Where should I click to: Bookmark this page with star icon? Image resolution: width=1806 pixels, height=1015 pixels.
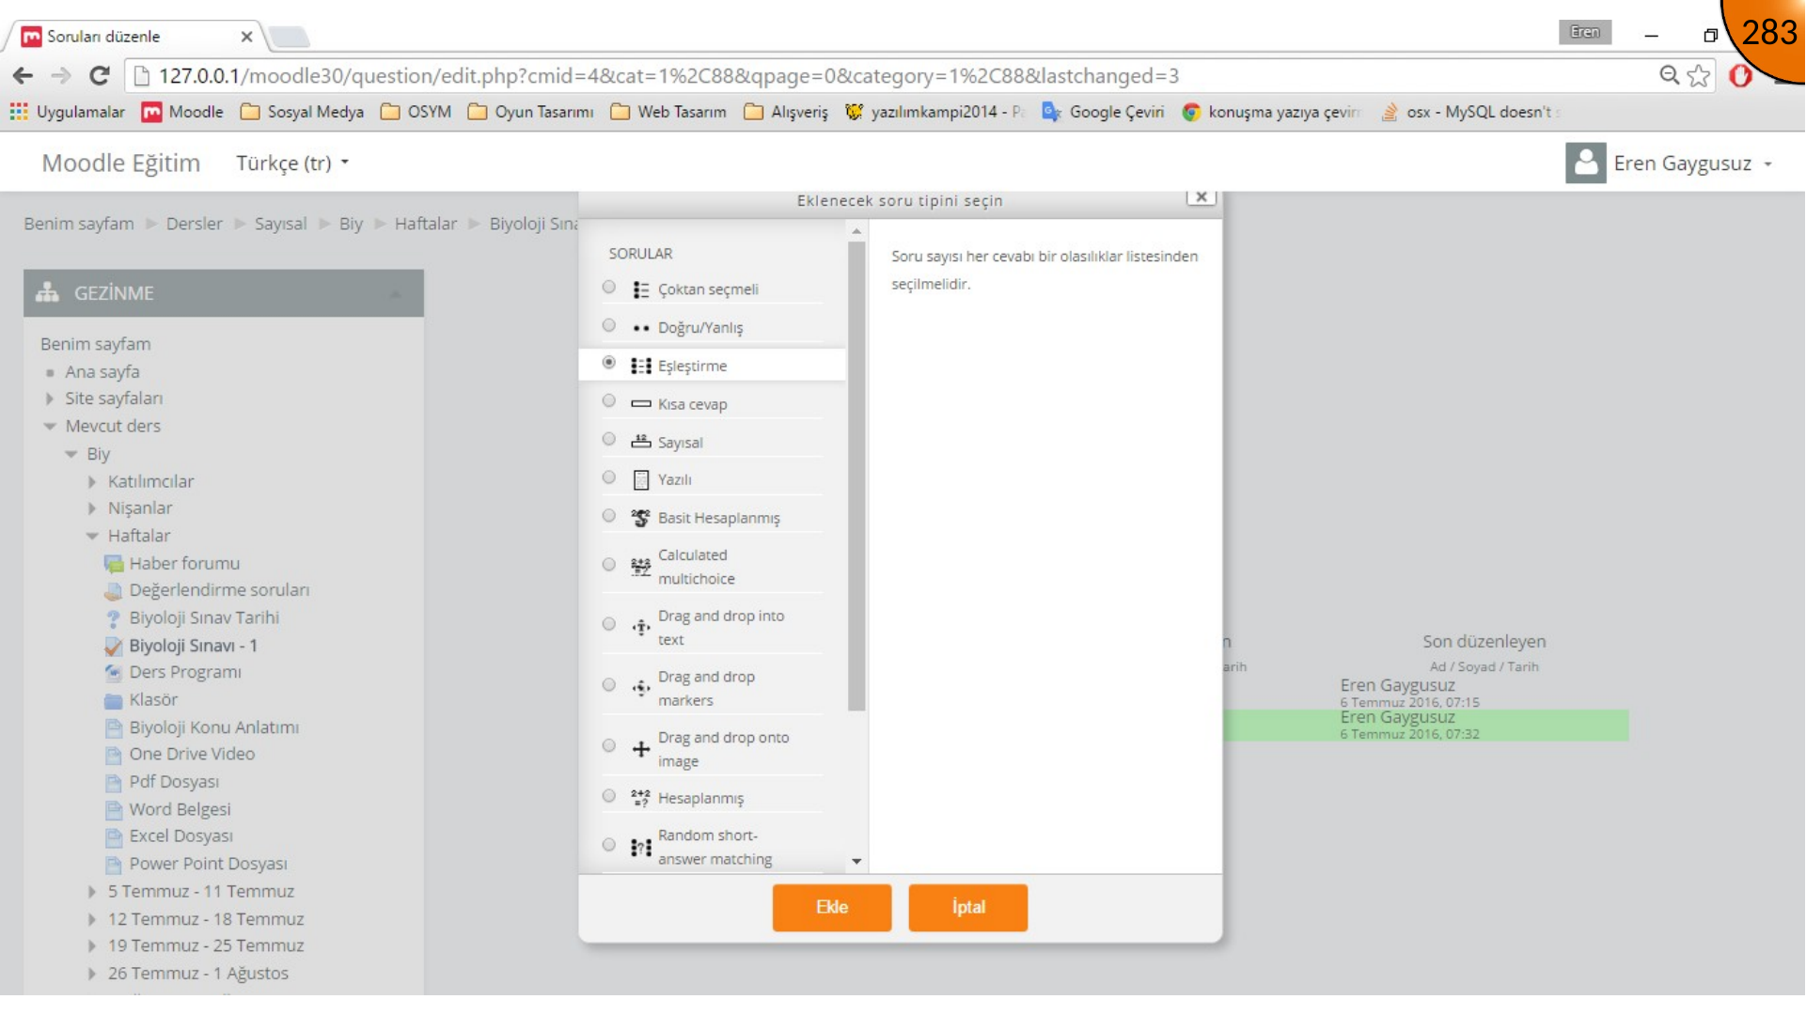[x=1698, y=75]
